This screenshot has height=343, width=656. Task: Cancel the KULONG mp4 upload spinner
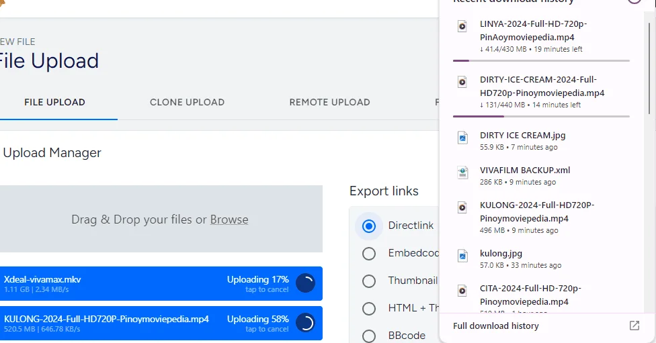(x=306, y=323)
